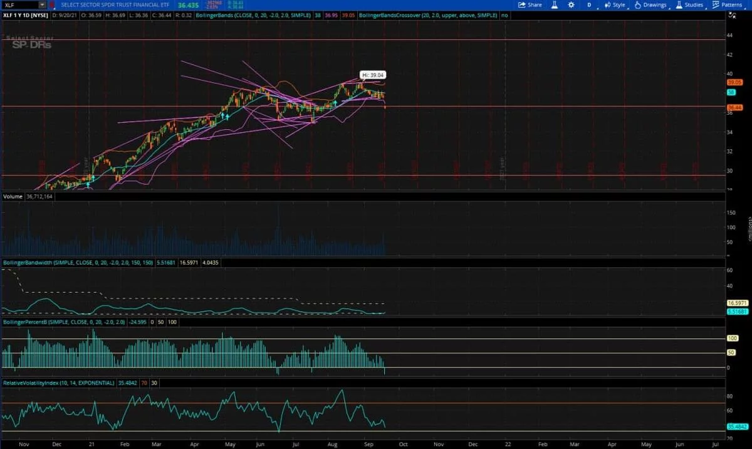Click the 30 level on price axis
This screenshot has height=449, width=752.
[730, 171]
